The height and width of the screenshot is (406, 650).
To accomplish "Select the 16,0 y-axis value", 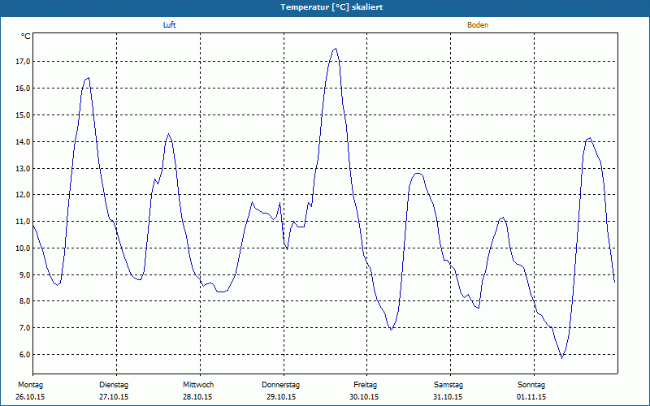I will pos(23,89).
